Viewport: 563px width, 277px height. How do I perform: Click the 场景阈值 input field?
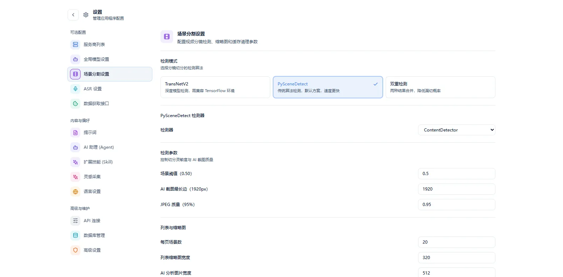457,174
